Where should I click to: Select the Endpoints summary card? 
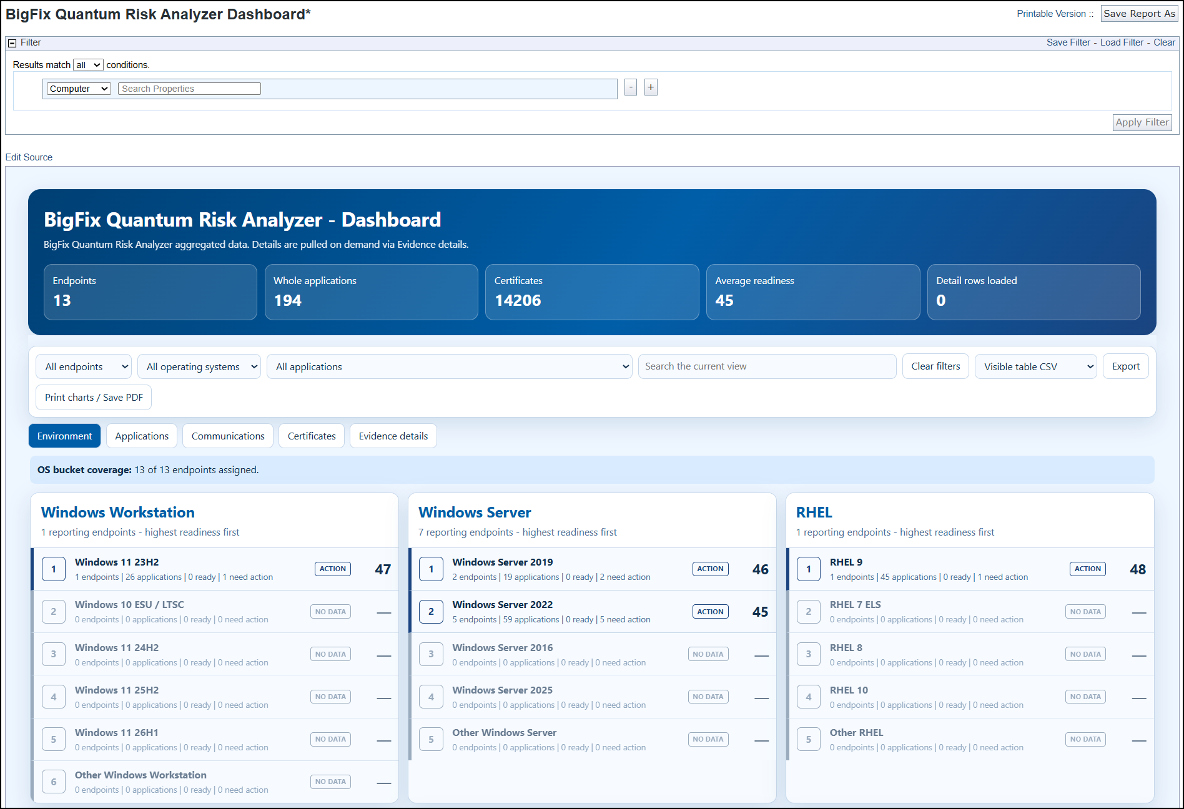[x=150, y=292]
